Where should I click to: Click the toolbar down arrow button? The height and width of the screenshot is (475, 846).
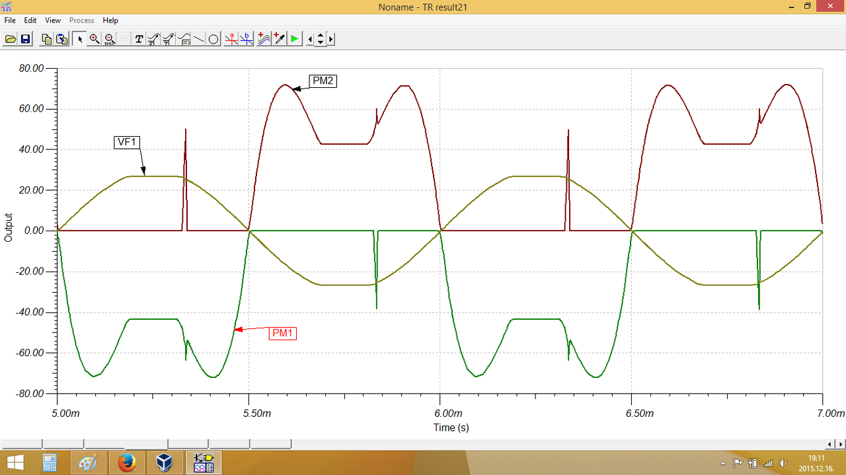click(x=321, y=42)
